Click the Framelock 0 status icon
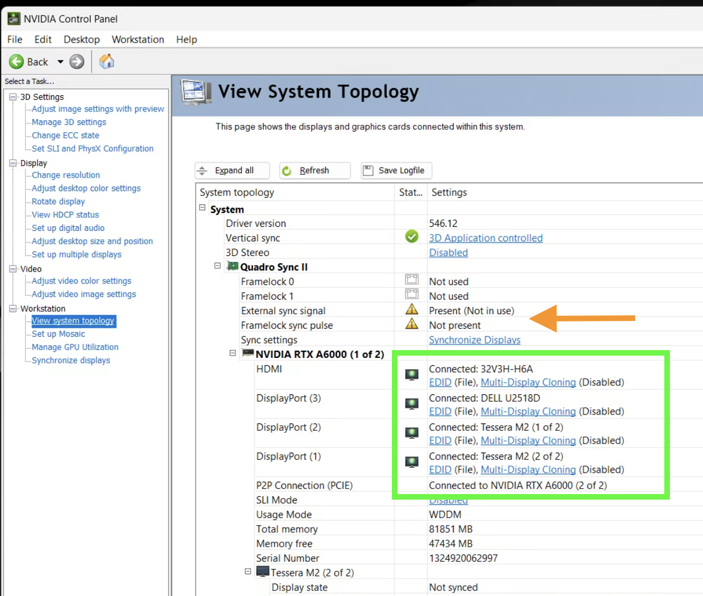 [x=411, y=280]
